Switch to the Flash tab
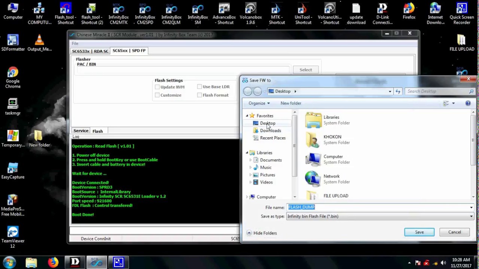This screenshot has height=269, width=479. [x=98, y=131]
